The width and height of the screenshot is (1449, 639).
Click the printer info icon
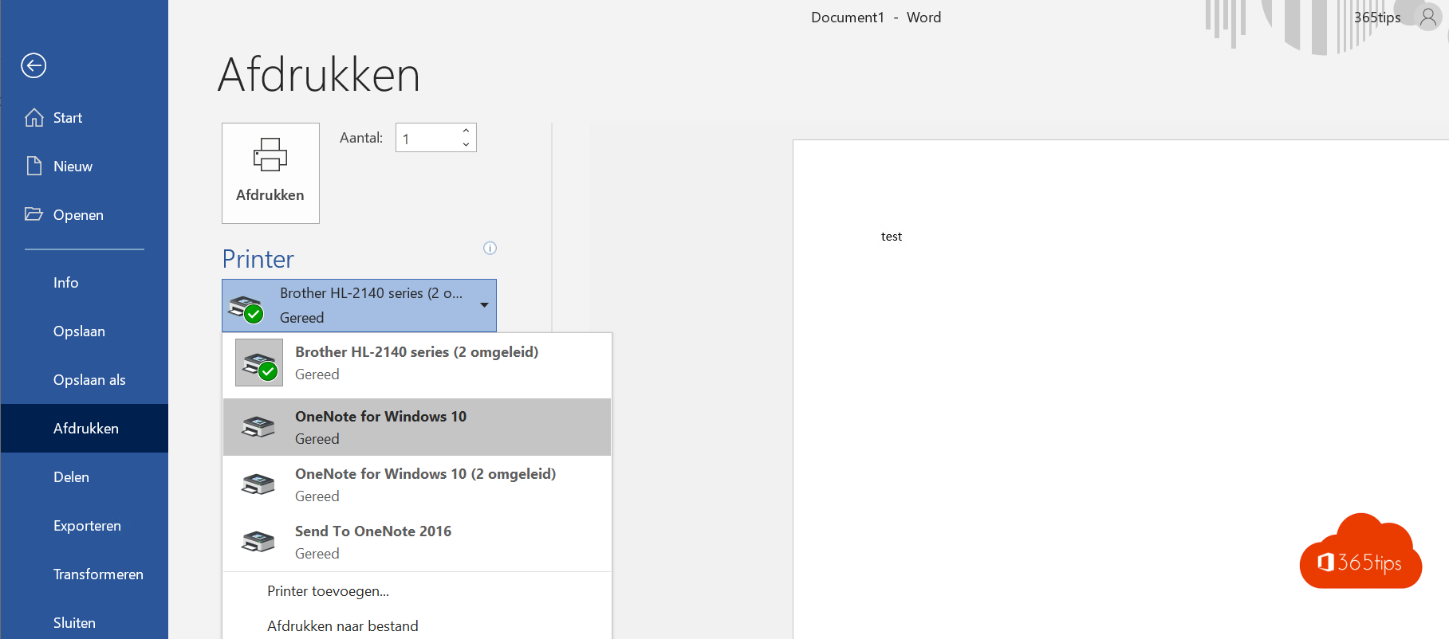[x=490, y=248]
